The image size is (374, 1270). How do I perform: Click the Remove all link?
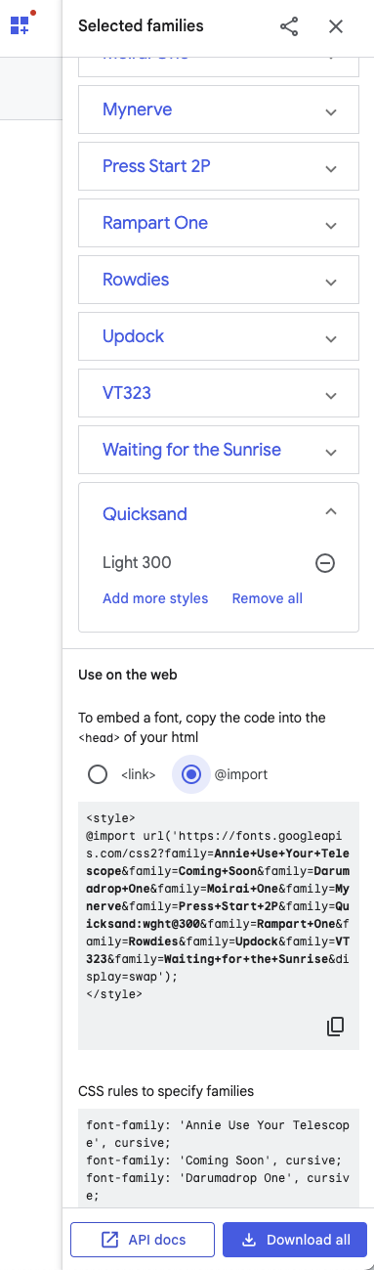pyautogui.click(x=268, y=598)
